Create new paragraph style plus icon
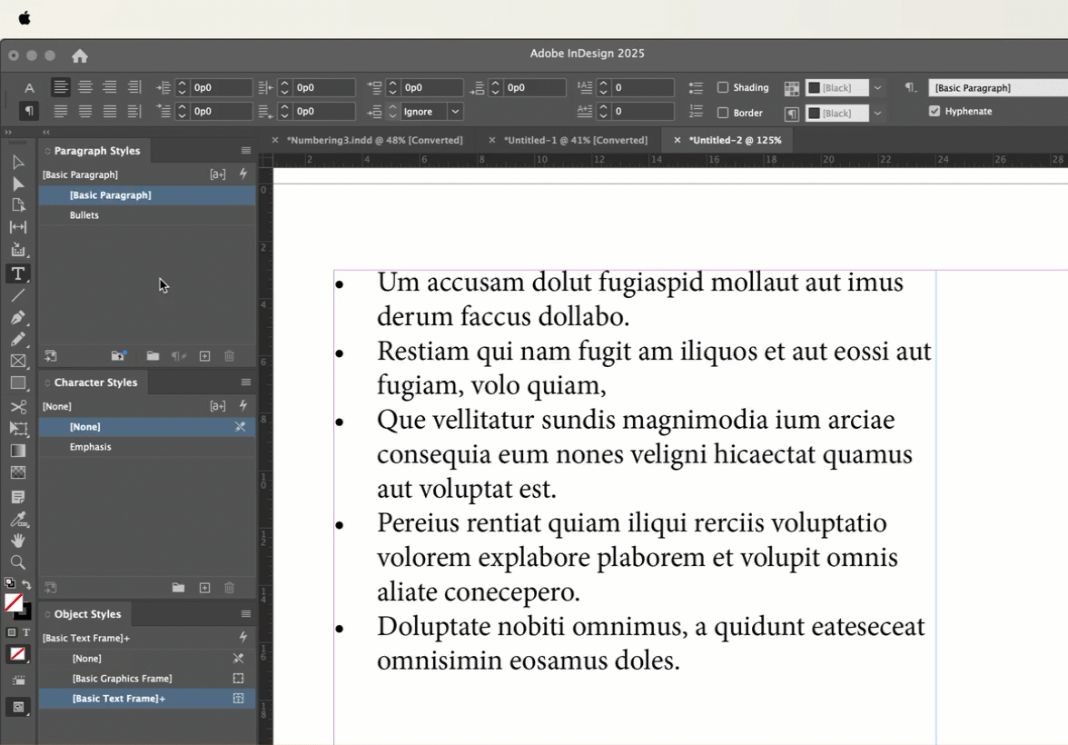 pos(204,356)
